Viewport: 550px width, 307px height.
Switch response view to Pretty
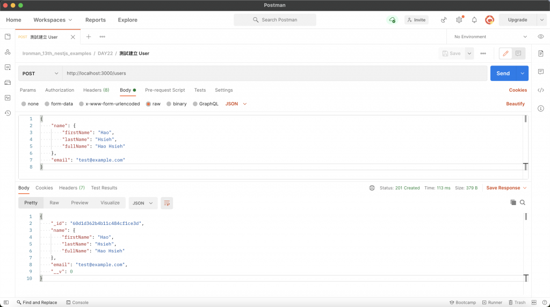[x=31, y=203]
